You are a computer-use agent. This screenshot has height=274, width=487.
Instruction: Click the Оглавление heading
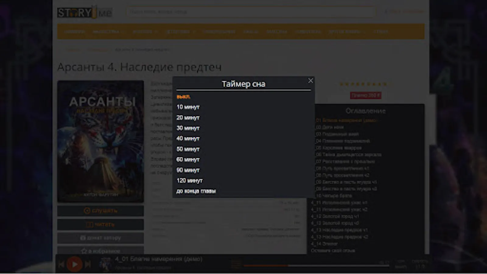pyautogui.click(x=366, y=111)
